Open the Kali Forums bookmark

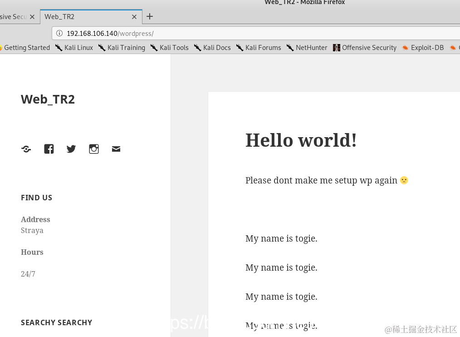point(259,48)
